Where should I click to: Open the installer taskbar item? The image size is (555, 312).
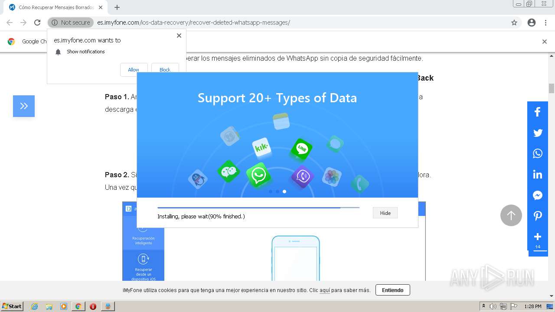pyautogui.click(x=108, y=306)
